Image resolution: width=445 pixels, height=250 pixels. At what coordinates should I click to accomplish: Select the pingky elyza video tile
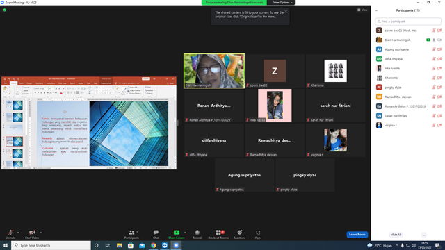coord(305,175)
